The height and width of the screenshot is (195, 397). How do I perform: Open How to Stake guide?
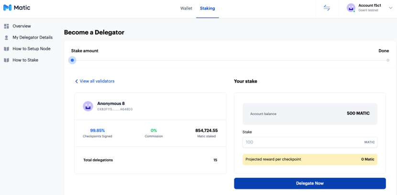pos(25,60)
